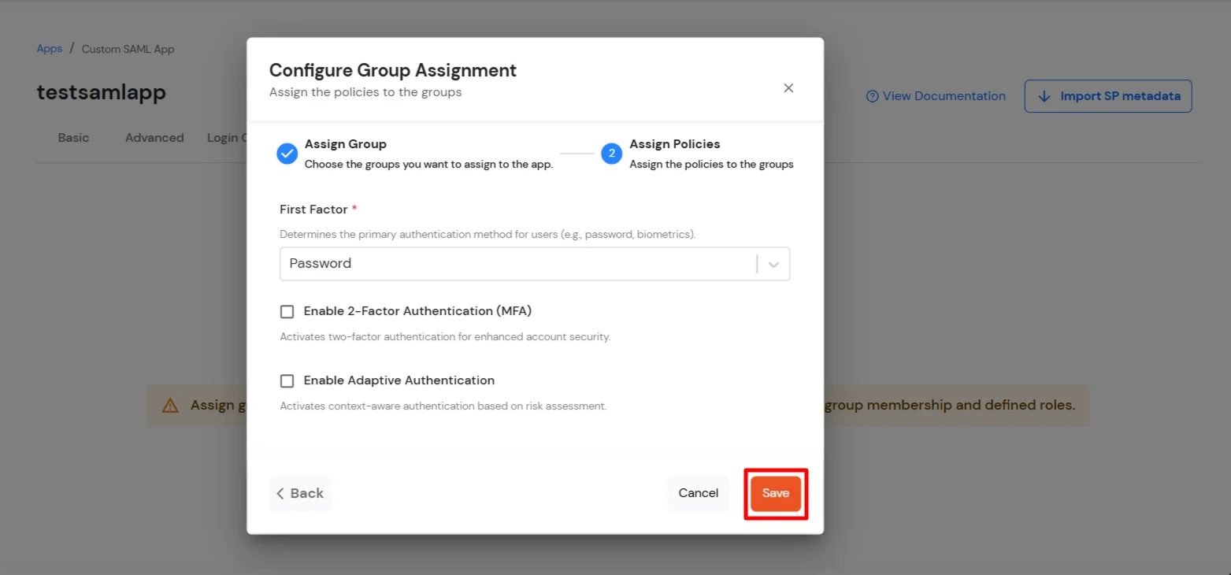Click the question mark help icon beside View Documentation
Image resolution: width=1231 pixels, height=575 pixels.
click(873, 95)
